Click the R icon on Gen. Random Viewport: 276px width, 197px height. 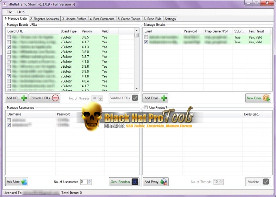135,182
